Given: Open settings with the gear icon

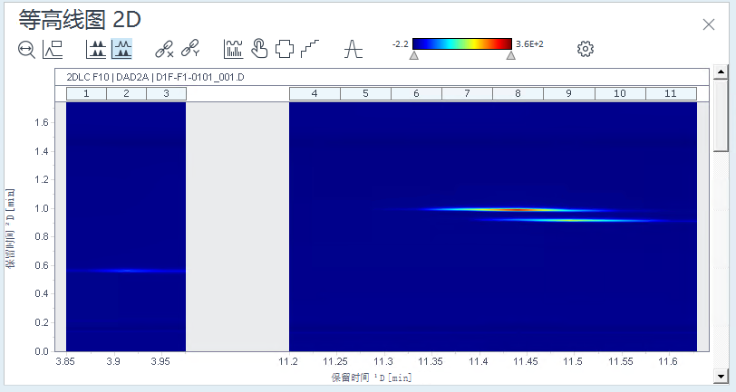Looking at the screenshot, I should (586, 49).
